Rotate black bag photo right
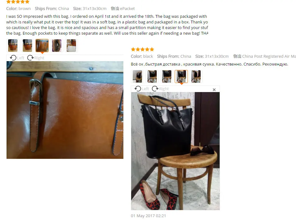 pyautogui.click(x=160, y=89)
